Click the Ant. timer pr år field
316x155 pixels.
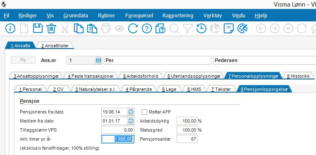click(118, 139)
